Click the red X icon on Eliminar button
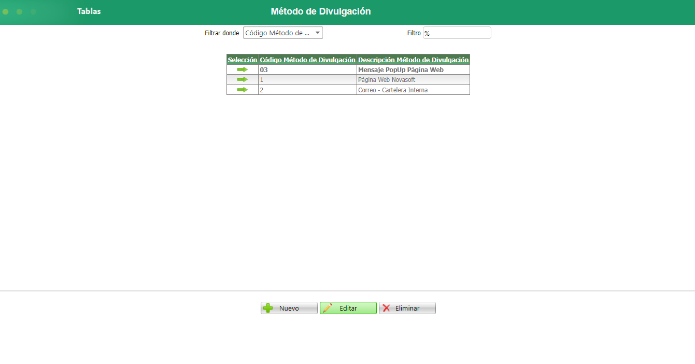This screenshot has width=695, height=364. 386,307
